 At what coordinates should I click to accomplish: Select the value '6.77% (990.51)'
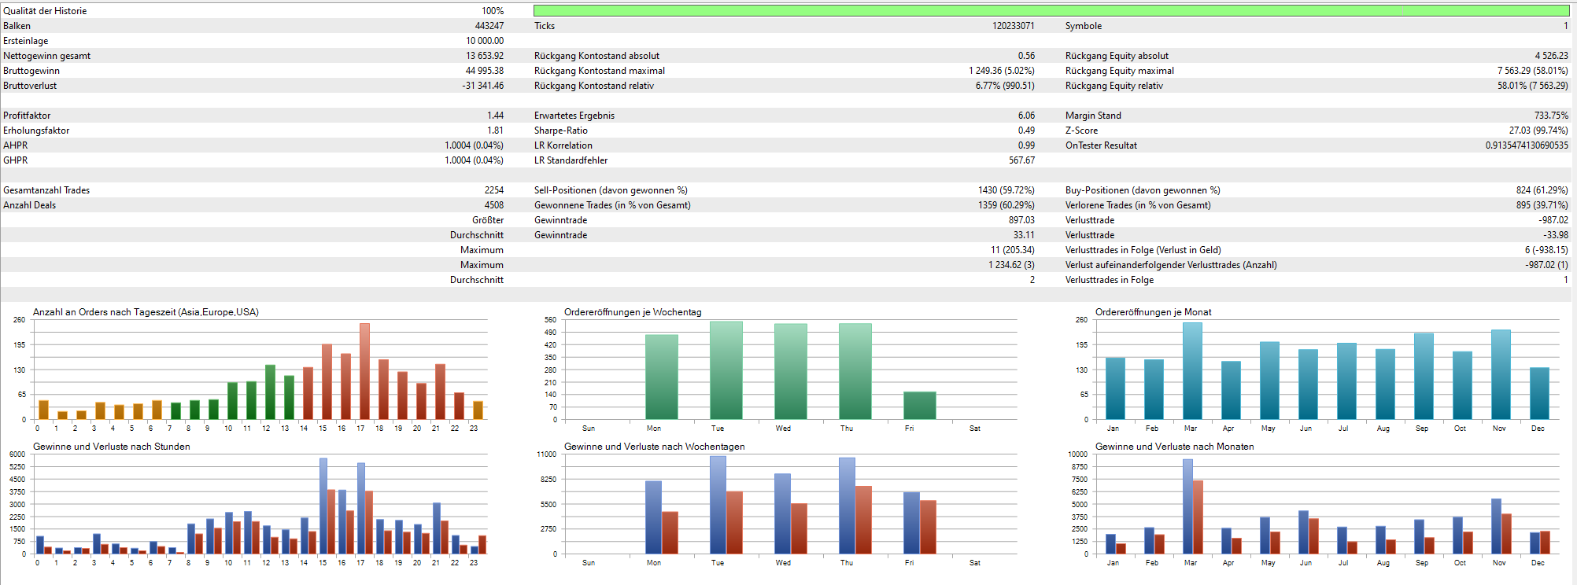pos(1005,86)
